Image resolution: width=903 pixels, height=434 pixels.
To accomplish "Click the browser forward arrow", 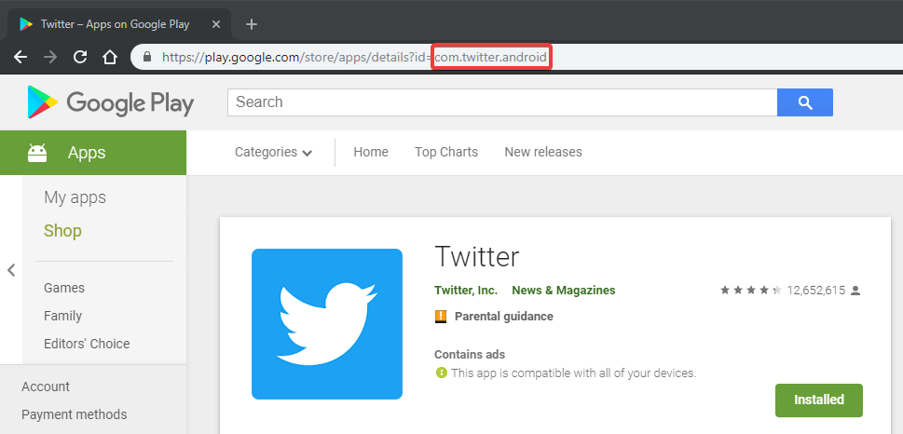I will tap(50, 57).
